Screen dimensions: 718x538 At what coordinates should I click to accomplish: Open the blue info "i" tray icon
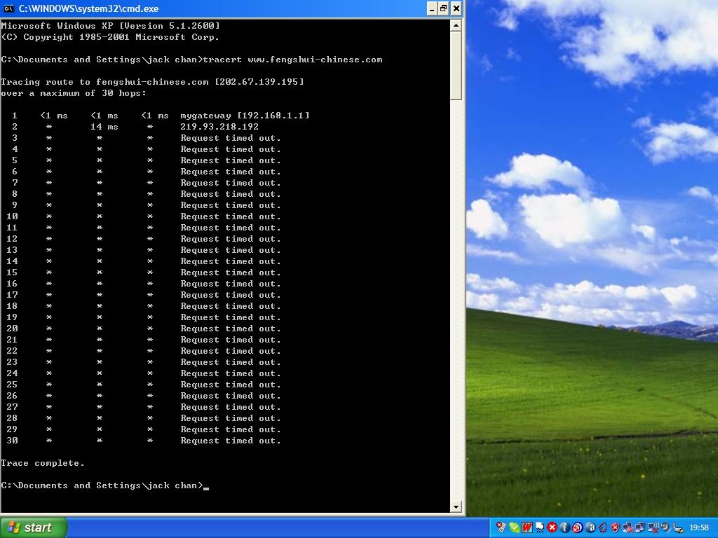pos(565,527)
